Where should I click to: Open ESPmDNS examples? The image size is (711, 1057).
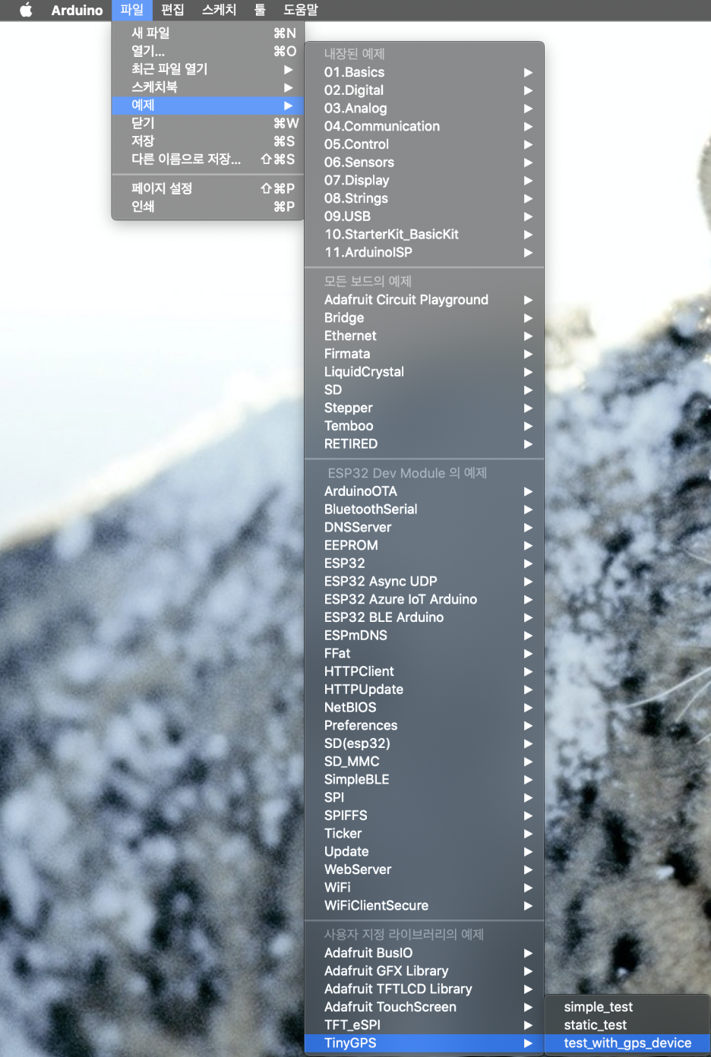(x=425, y=636)
